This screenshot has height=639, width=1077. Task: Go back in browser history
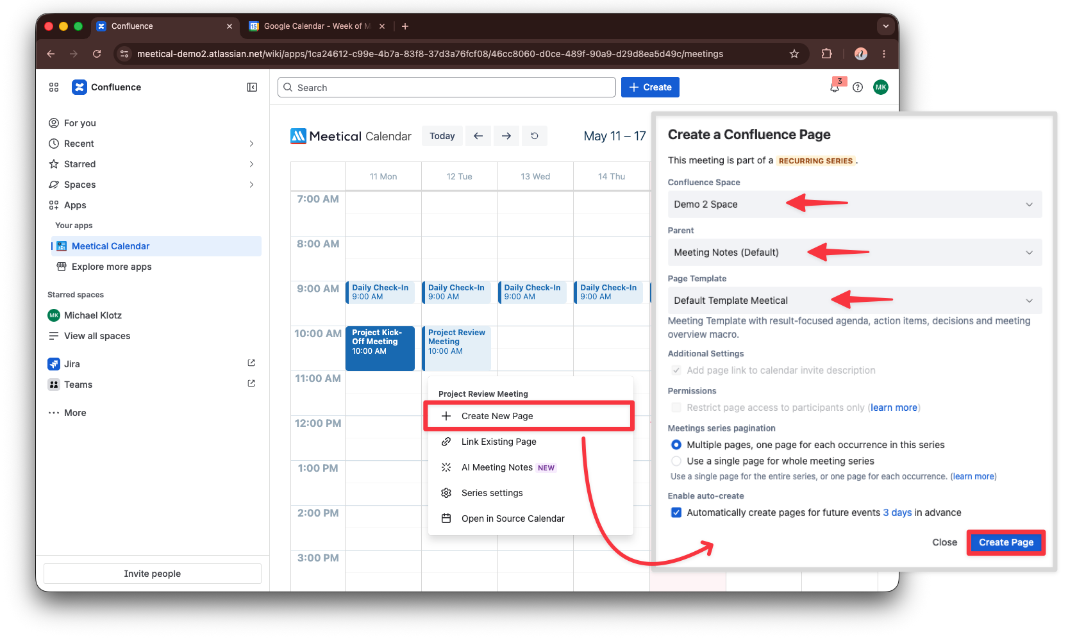(51, 54)
